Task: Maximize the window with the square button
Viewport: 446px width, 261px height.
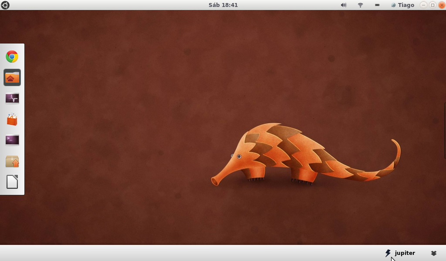Action: point(432,5)
